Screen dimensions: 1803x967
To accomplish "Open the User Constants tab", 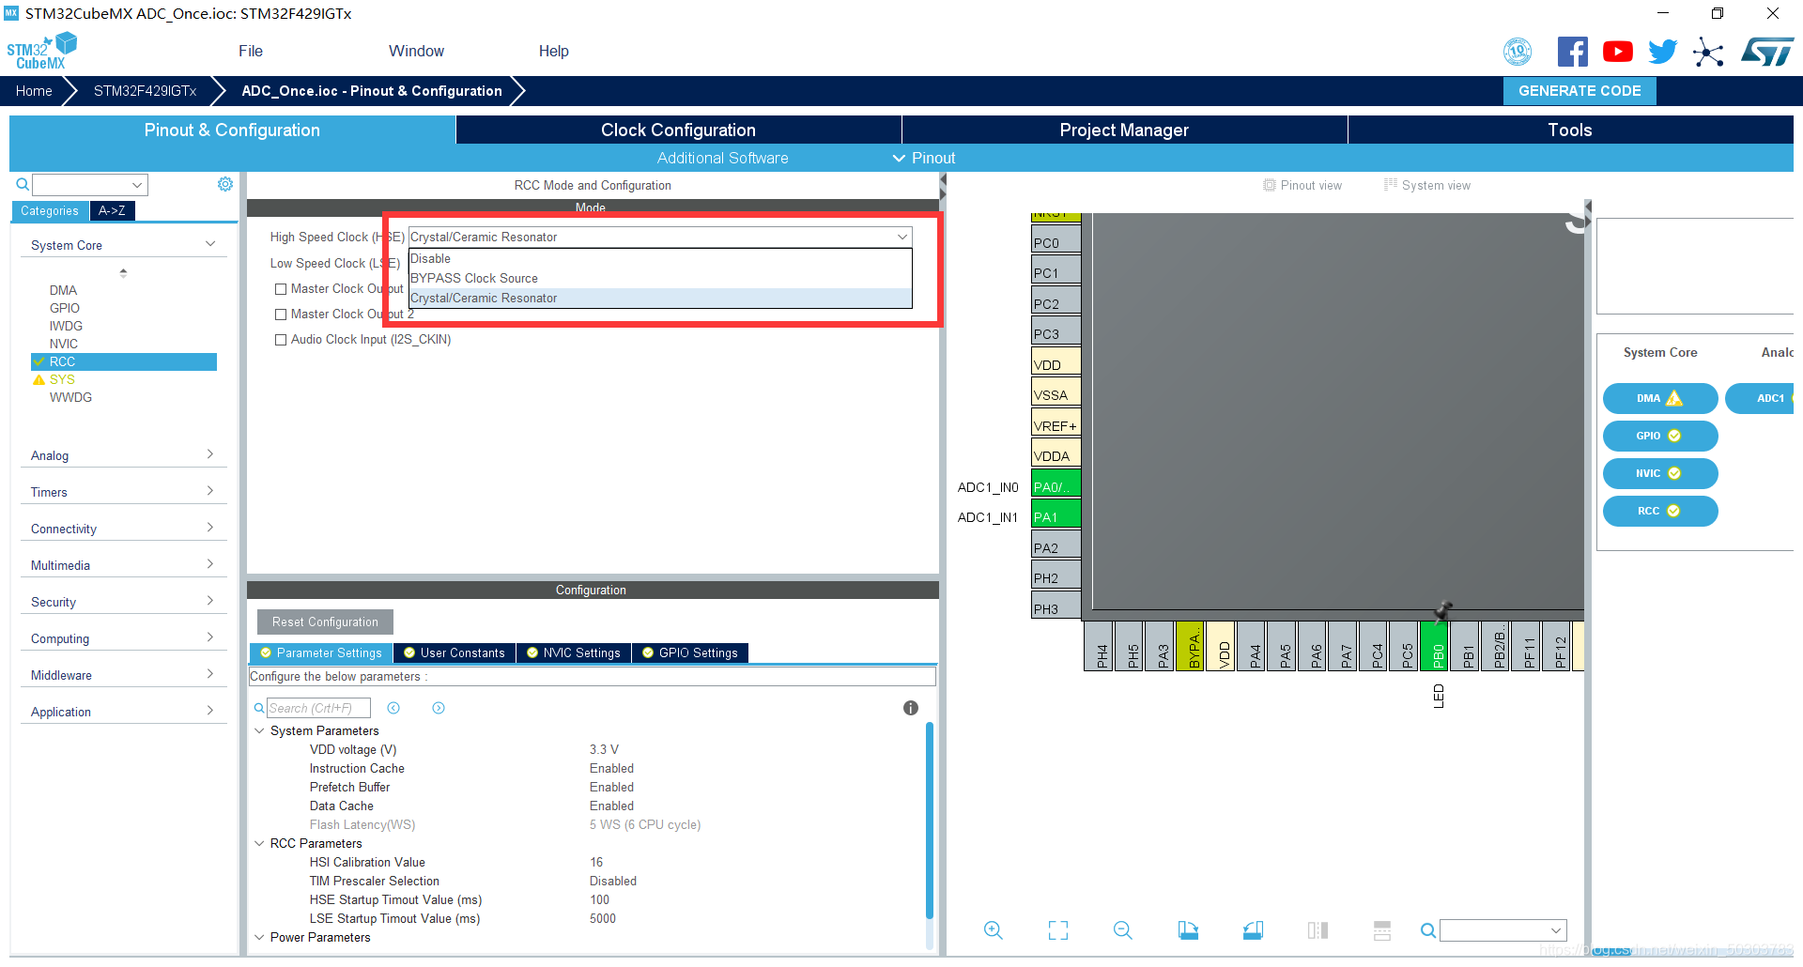I will (455, 652).
